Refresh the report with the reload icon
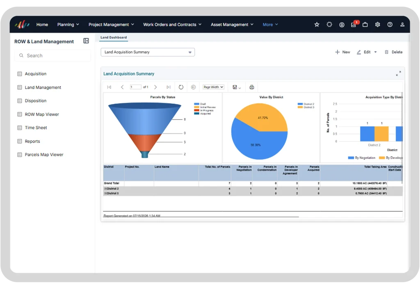 click(181, 87)
